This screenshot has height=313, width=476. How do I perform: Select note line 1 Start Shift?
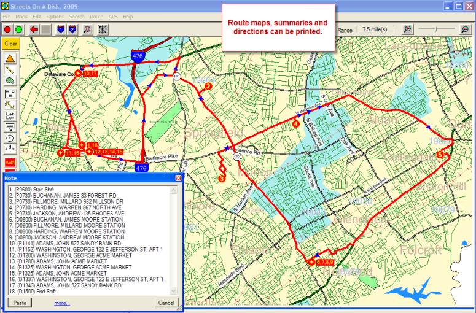31,190
